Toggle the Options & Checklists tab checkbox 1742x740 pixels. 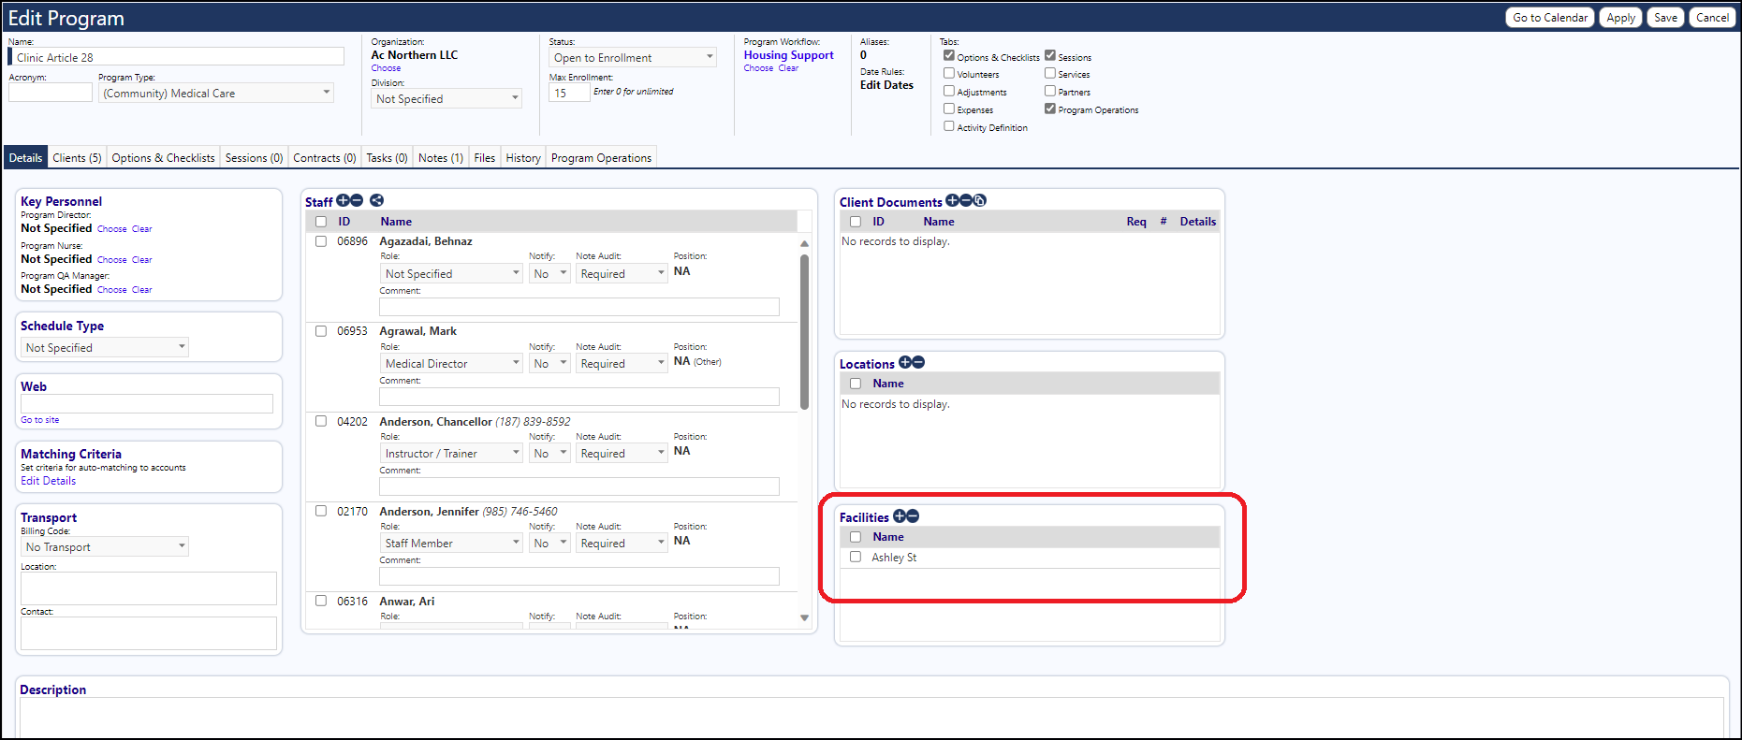[x=949, y=55]
